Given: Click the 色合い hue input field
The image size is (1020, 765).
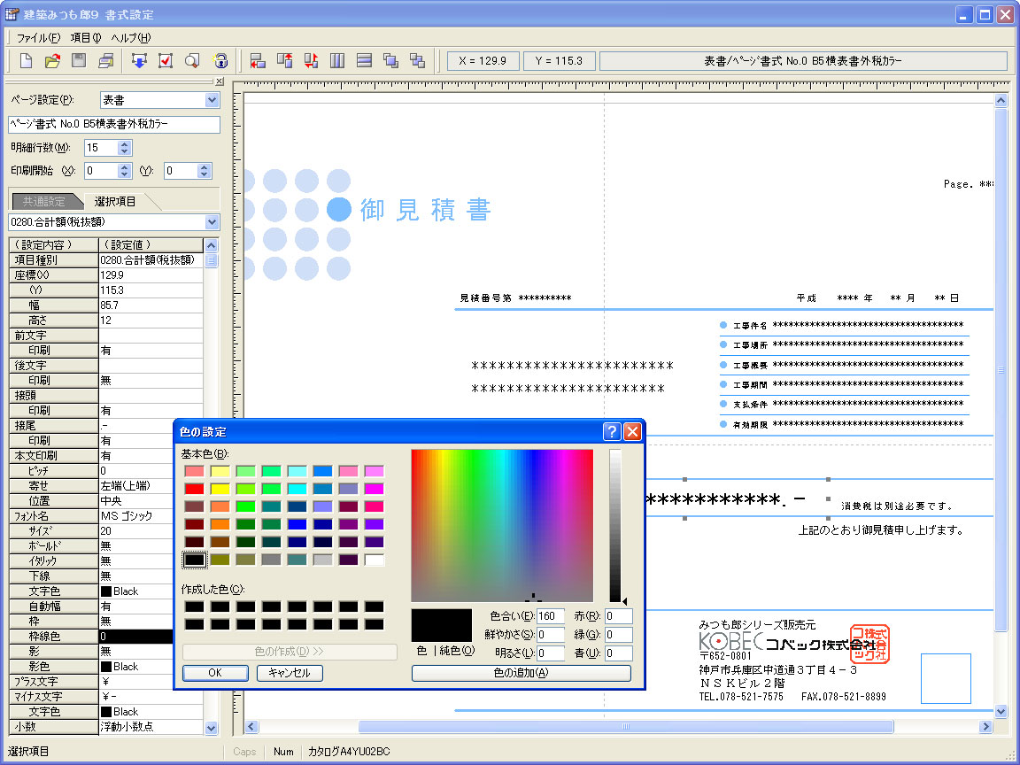Looking at the screenshot, I should [x=551, y=616].
